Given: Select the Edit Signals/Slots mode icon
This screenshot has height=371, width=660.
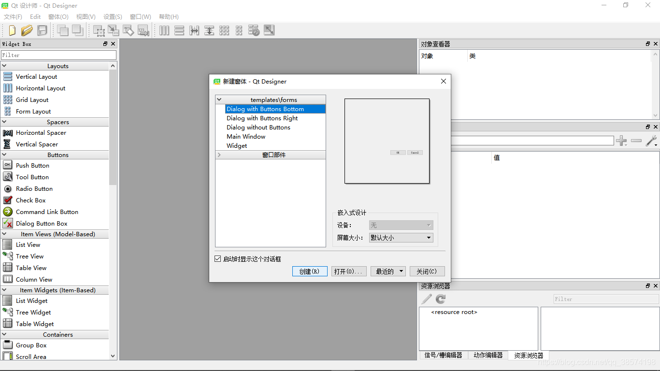Looking at the screenshot, I should [114, 30].
